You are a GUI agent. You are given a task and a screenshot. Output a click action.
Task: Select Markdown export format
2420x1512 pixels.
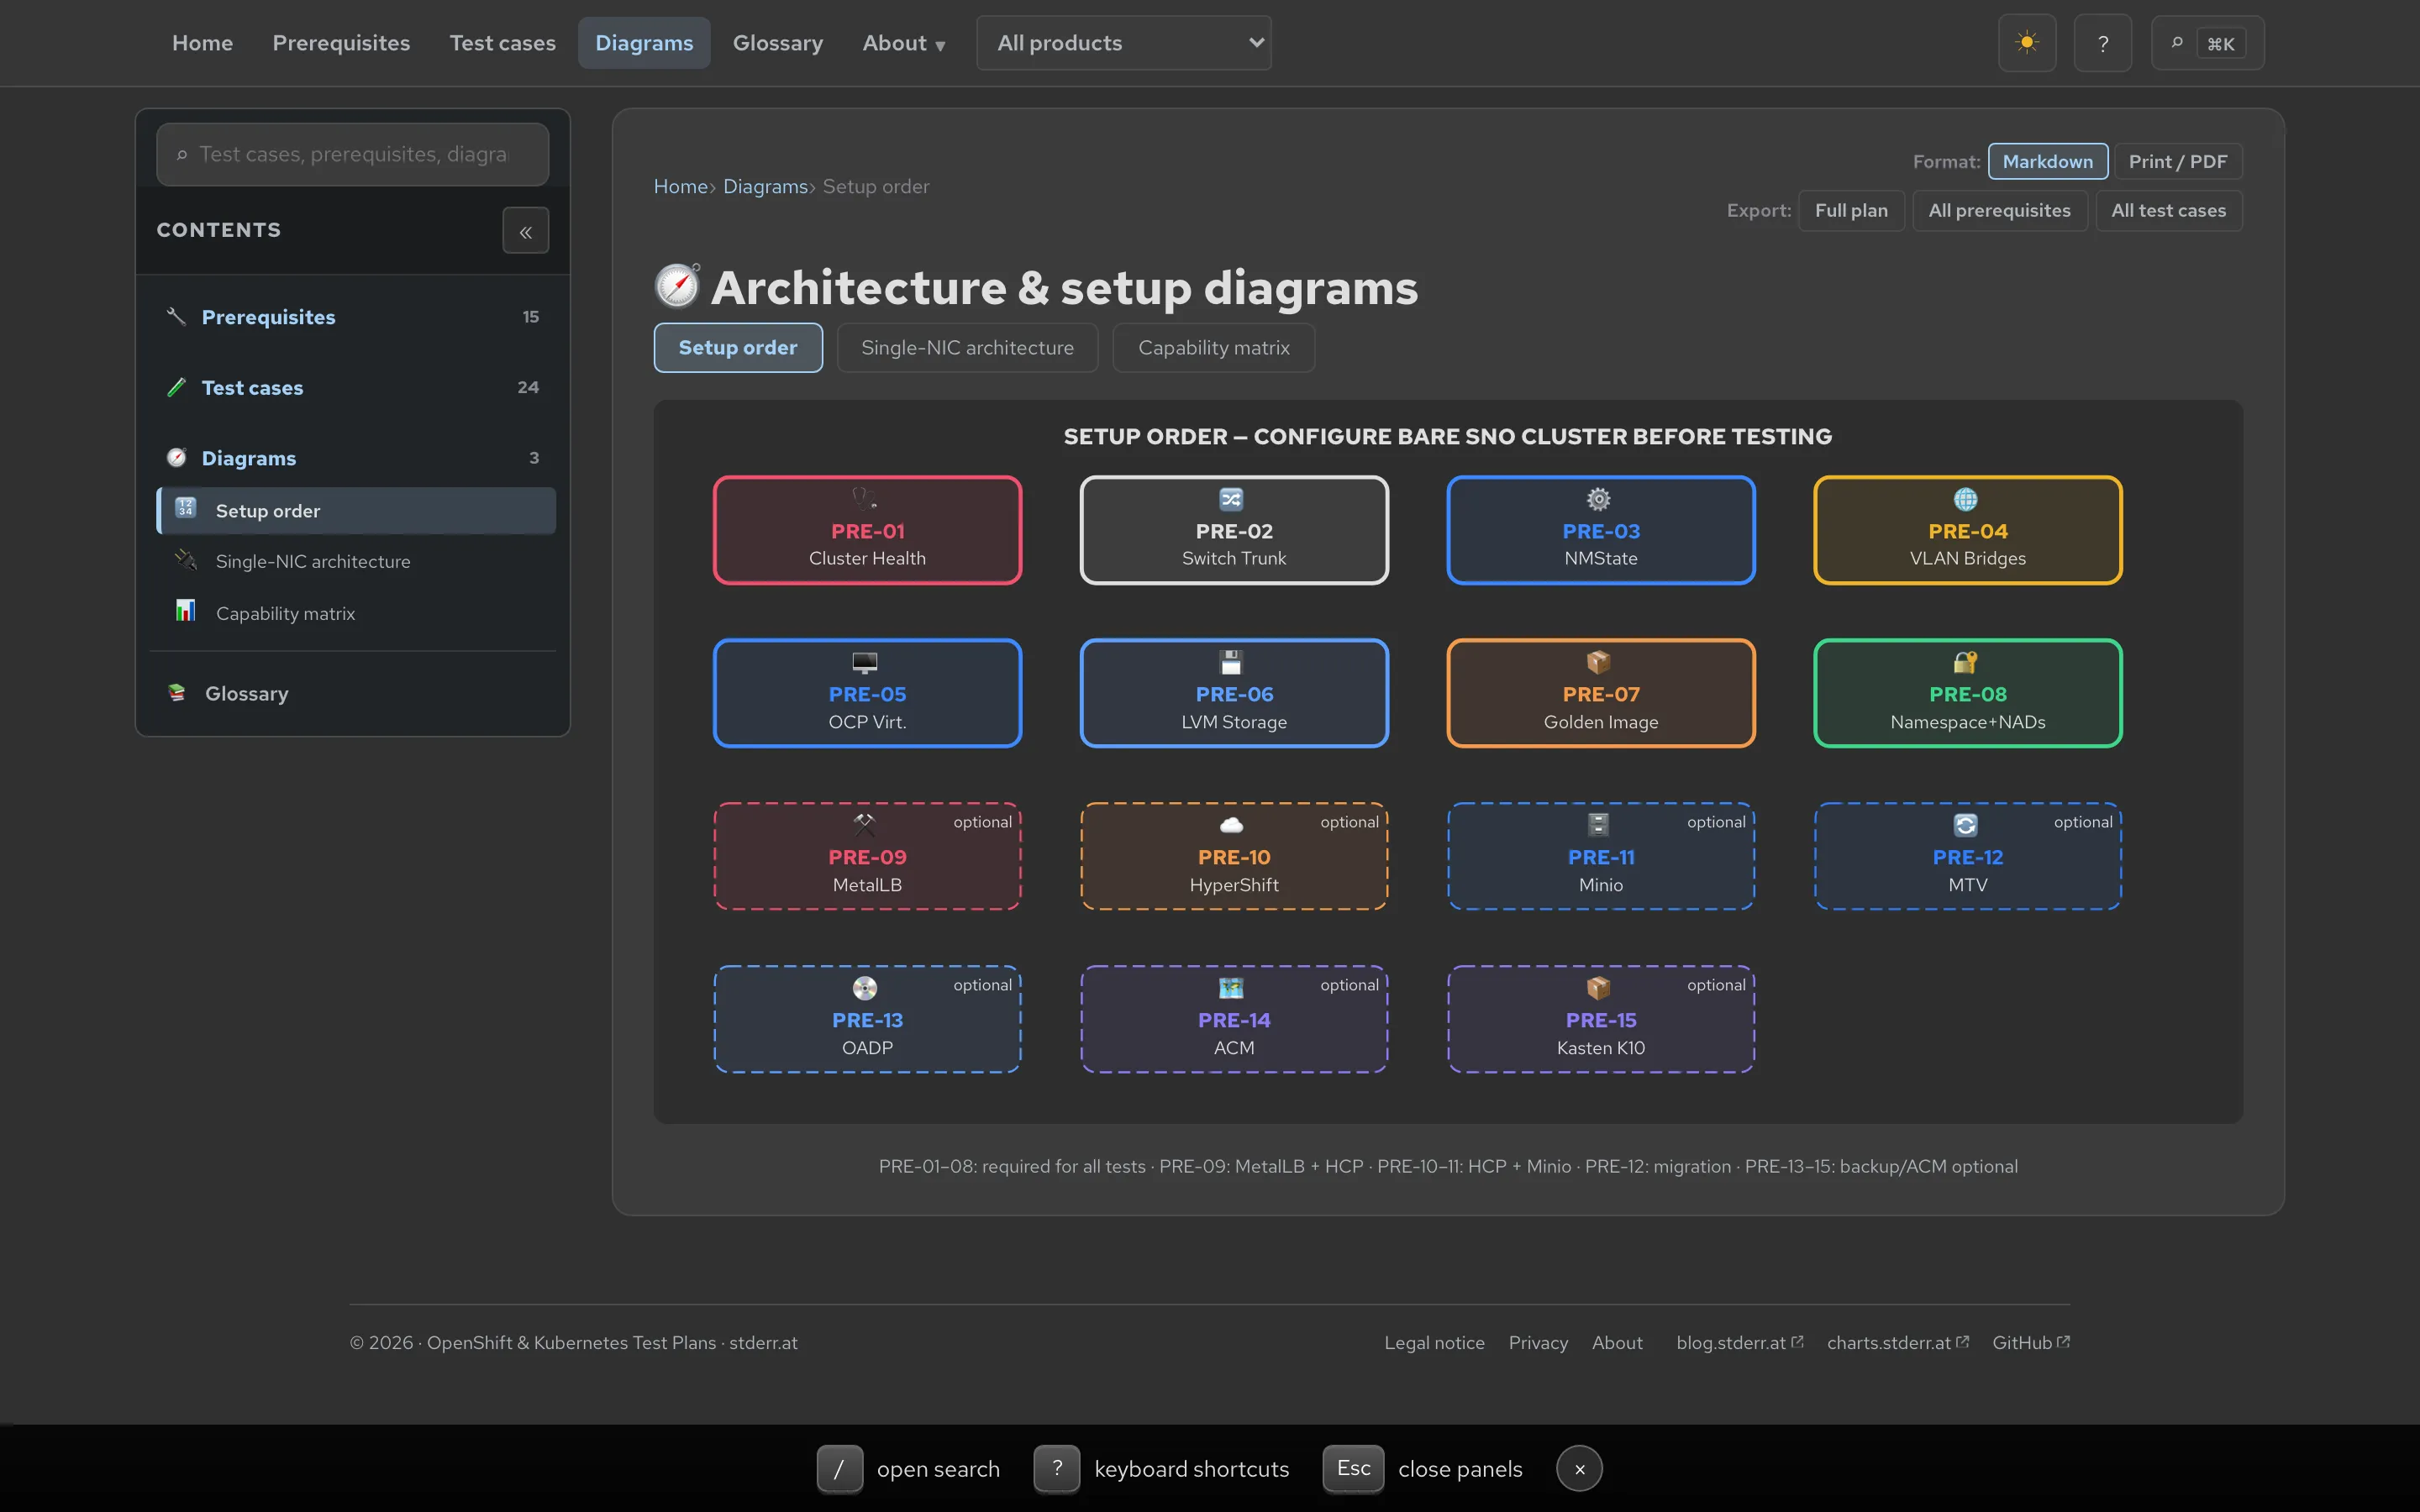click(2047, 161)
